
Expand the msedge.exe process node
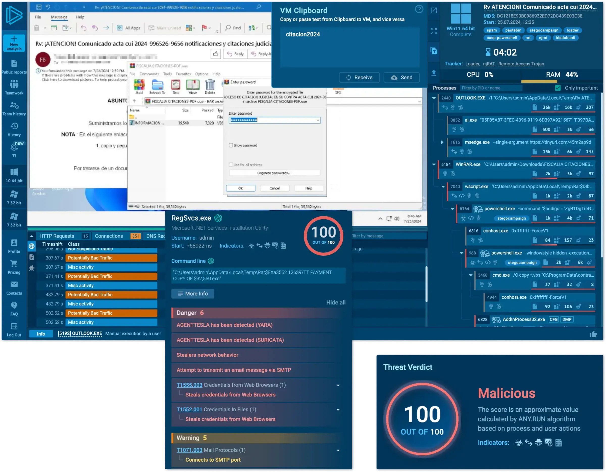click(442, 143)
